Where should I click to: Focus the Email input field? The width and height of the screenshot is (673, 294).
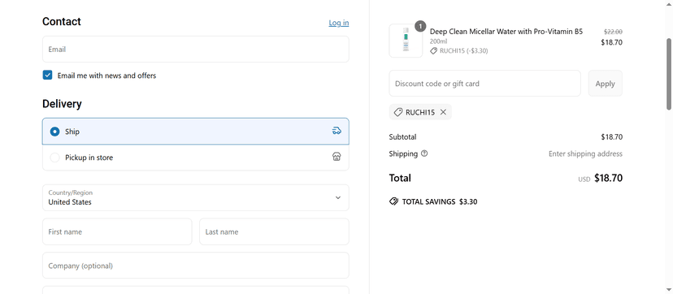[x=196, y=50]
